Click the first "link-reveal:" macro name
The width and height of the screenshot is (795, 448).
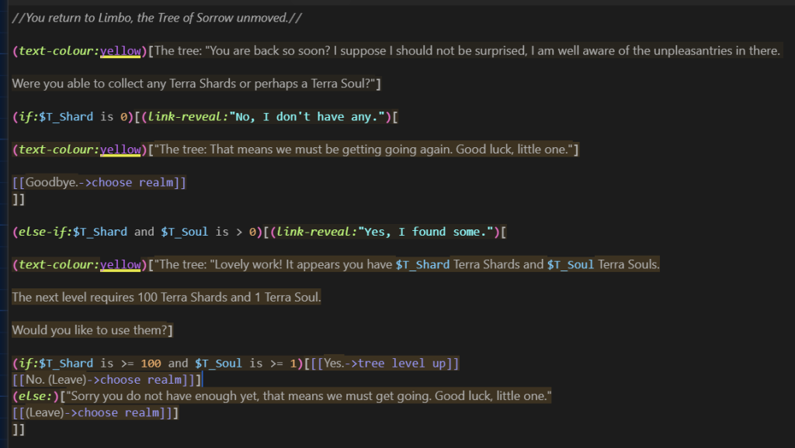tap(188, 117)
